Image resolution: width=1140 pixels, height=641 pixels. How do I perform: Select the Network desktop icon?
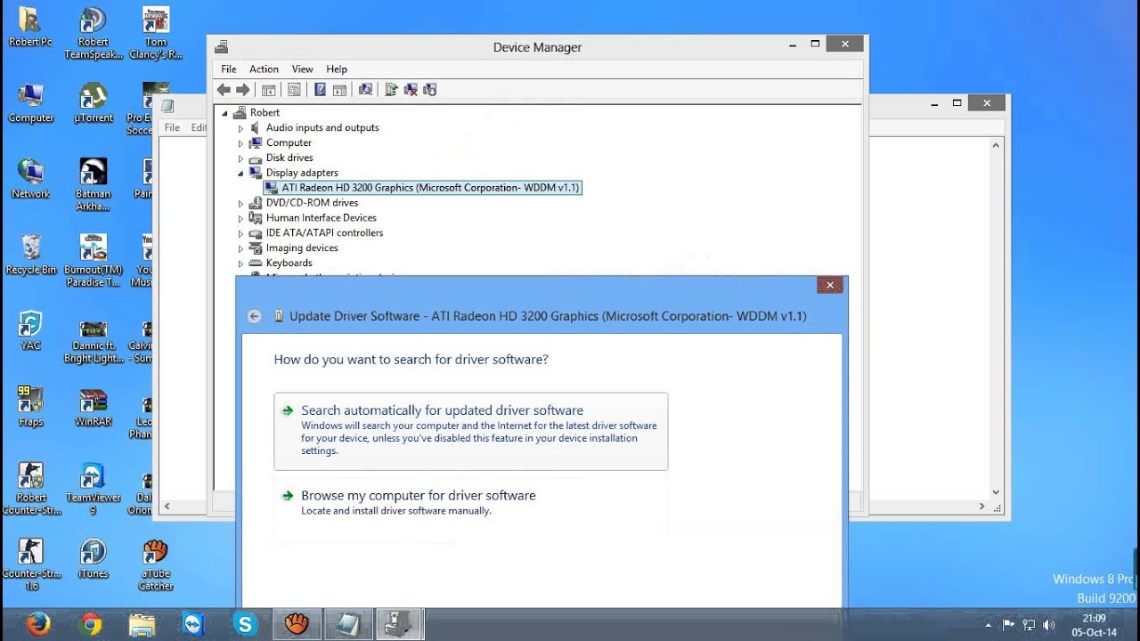pos(31,179)
